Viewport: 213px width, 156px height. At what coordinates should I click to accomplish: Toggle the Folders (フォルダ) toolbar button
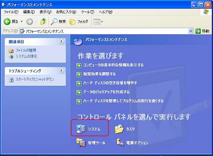coord(79,22)
